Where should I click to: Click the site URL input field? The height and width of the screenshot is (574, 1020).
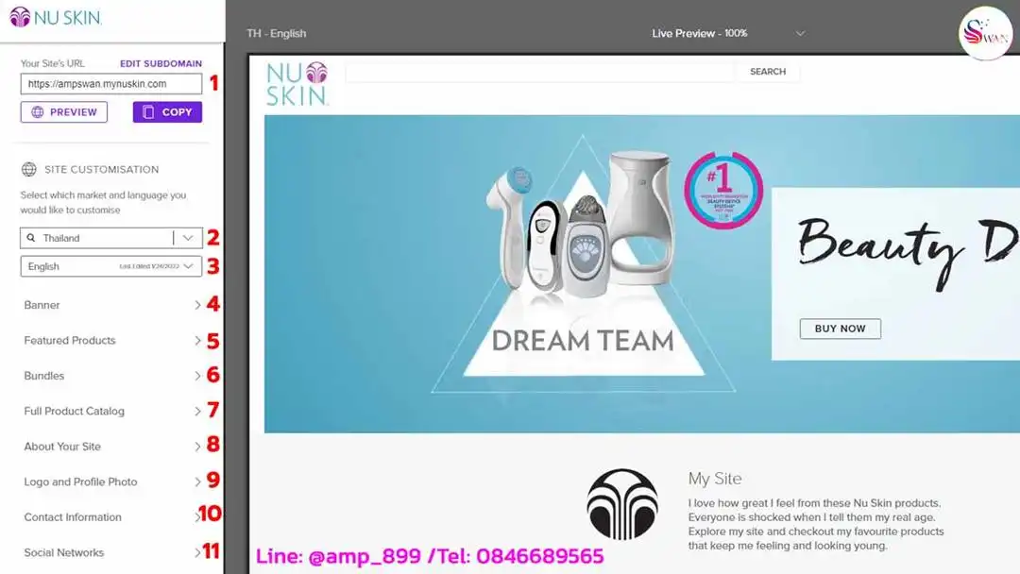[x=110, y=83]
